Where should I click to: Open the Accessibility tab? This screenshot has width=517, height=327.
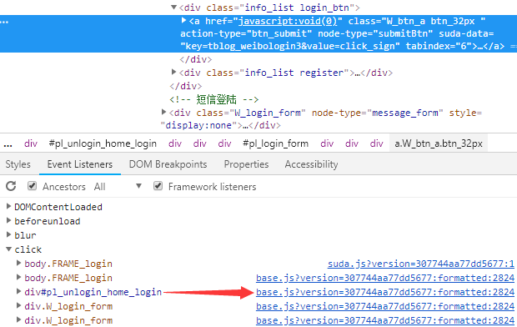[x=311, y=164]
